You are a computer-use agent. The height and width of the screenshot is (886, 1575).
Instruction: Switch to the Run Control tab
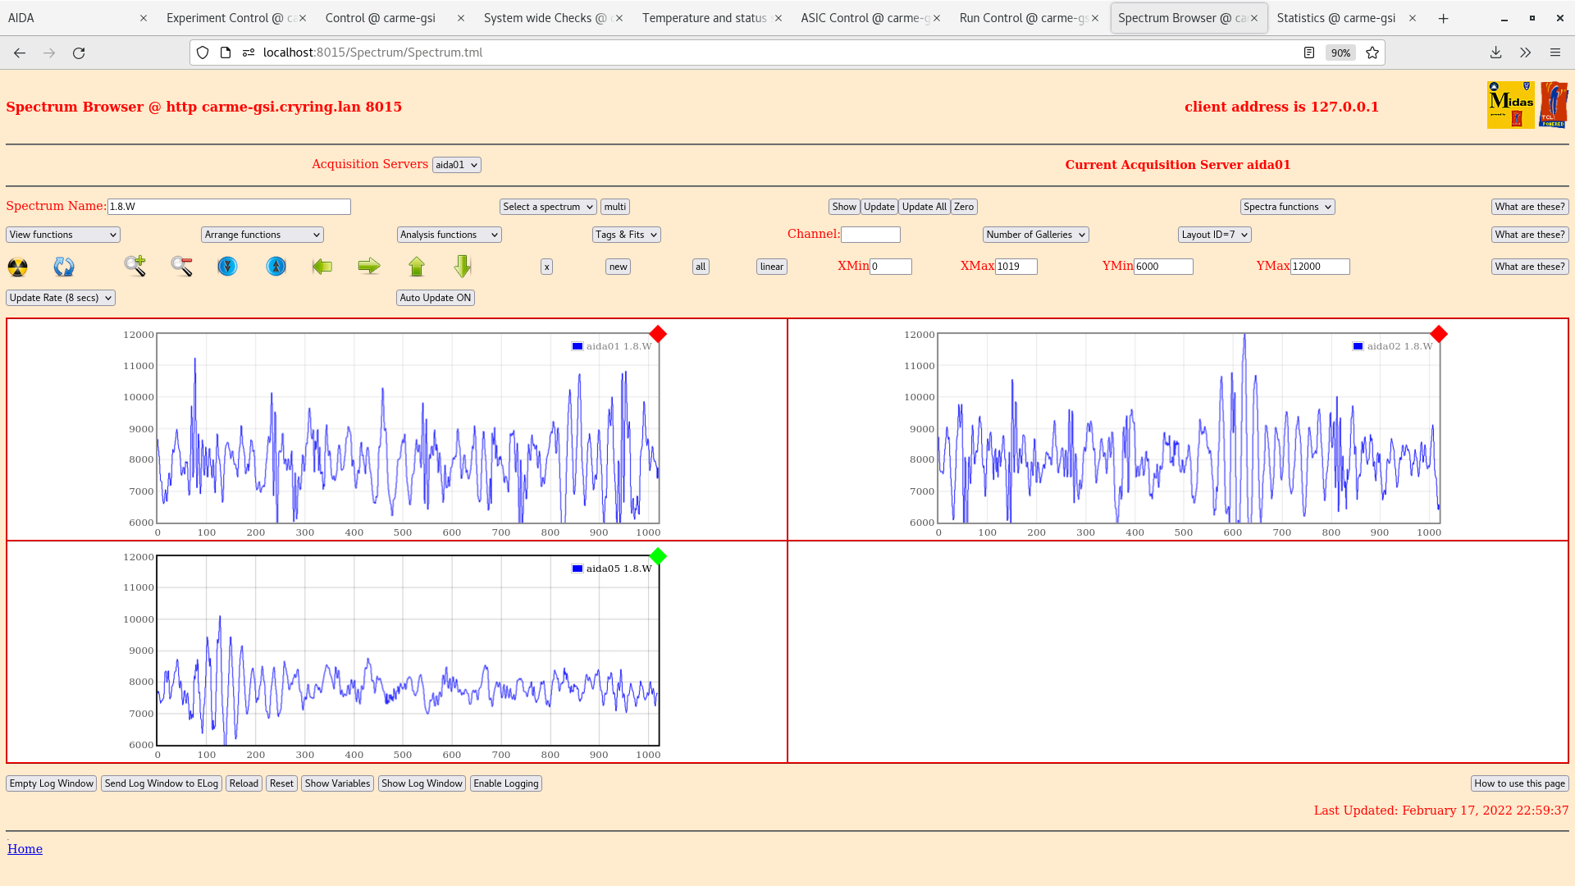click(1023, 18)
